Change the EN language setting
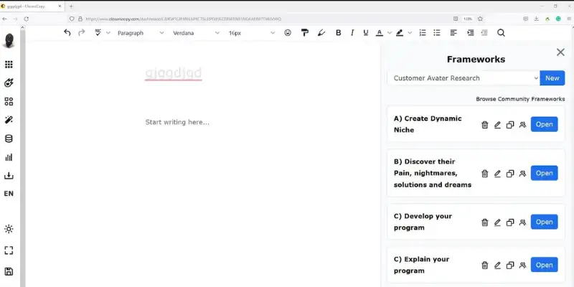Screen dimensions: 574x287 click(x=9, y=194)
